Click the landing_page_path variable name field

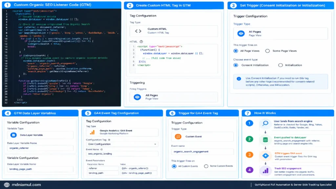(x=40, y=169)
